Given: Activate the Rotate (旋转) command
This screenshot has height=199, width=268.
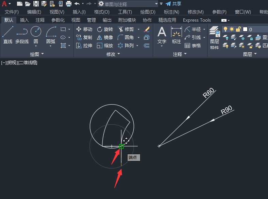Looking at the screenshot, I should [105, 29].
